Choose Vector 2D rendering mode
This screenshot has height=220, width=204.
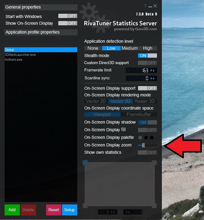(x=96, y=101)
